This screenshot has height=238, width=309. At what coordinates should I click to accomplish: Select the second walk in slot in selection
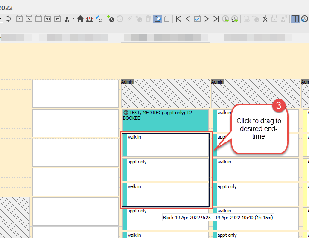(x=166, y=194)
